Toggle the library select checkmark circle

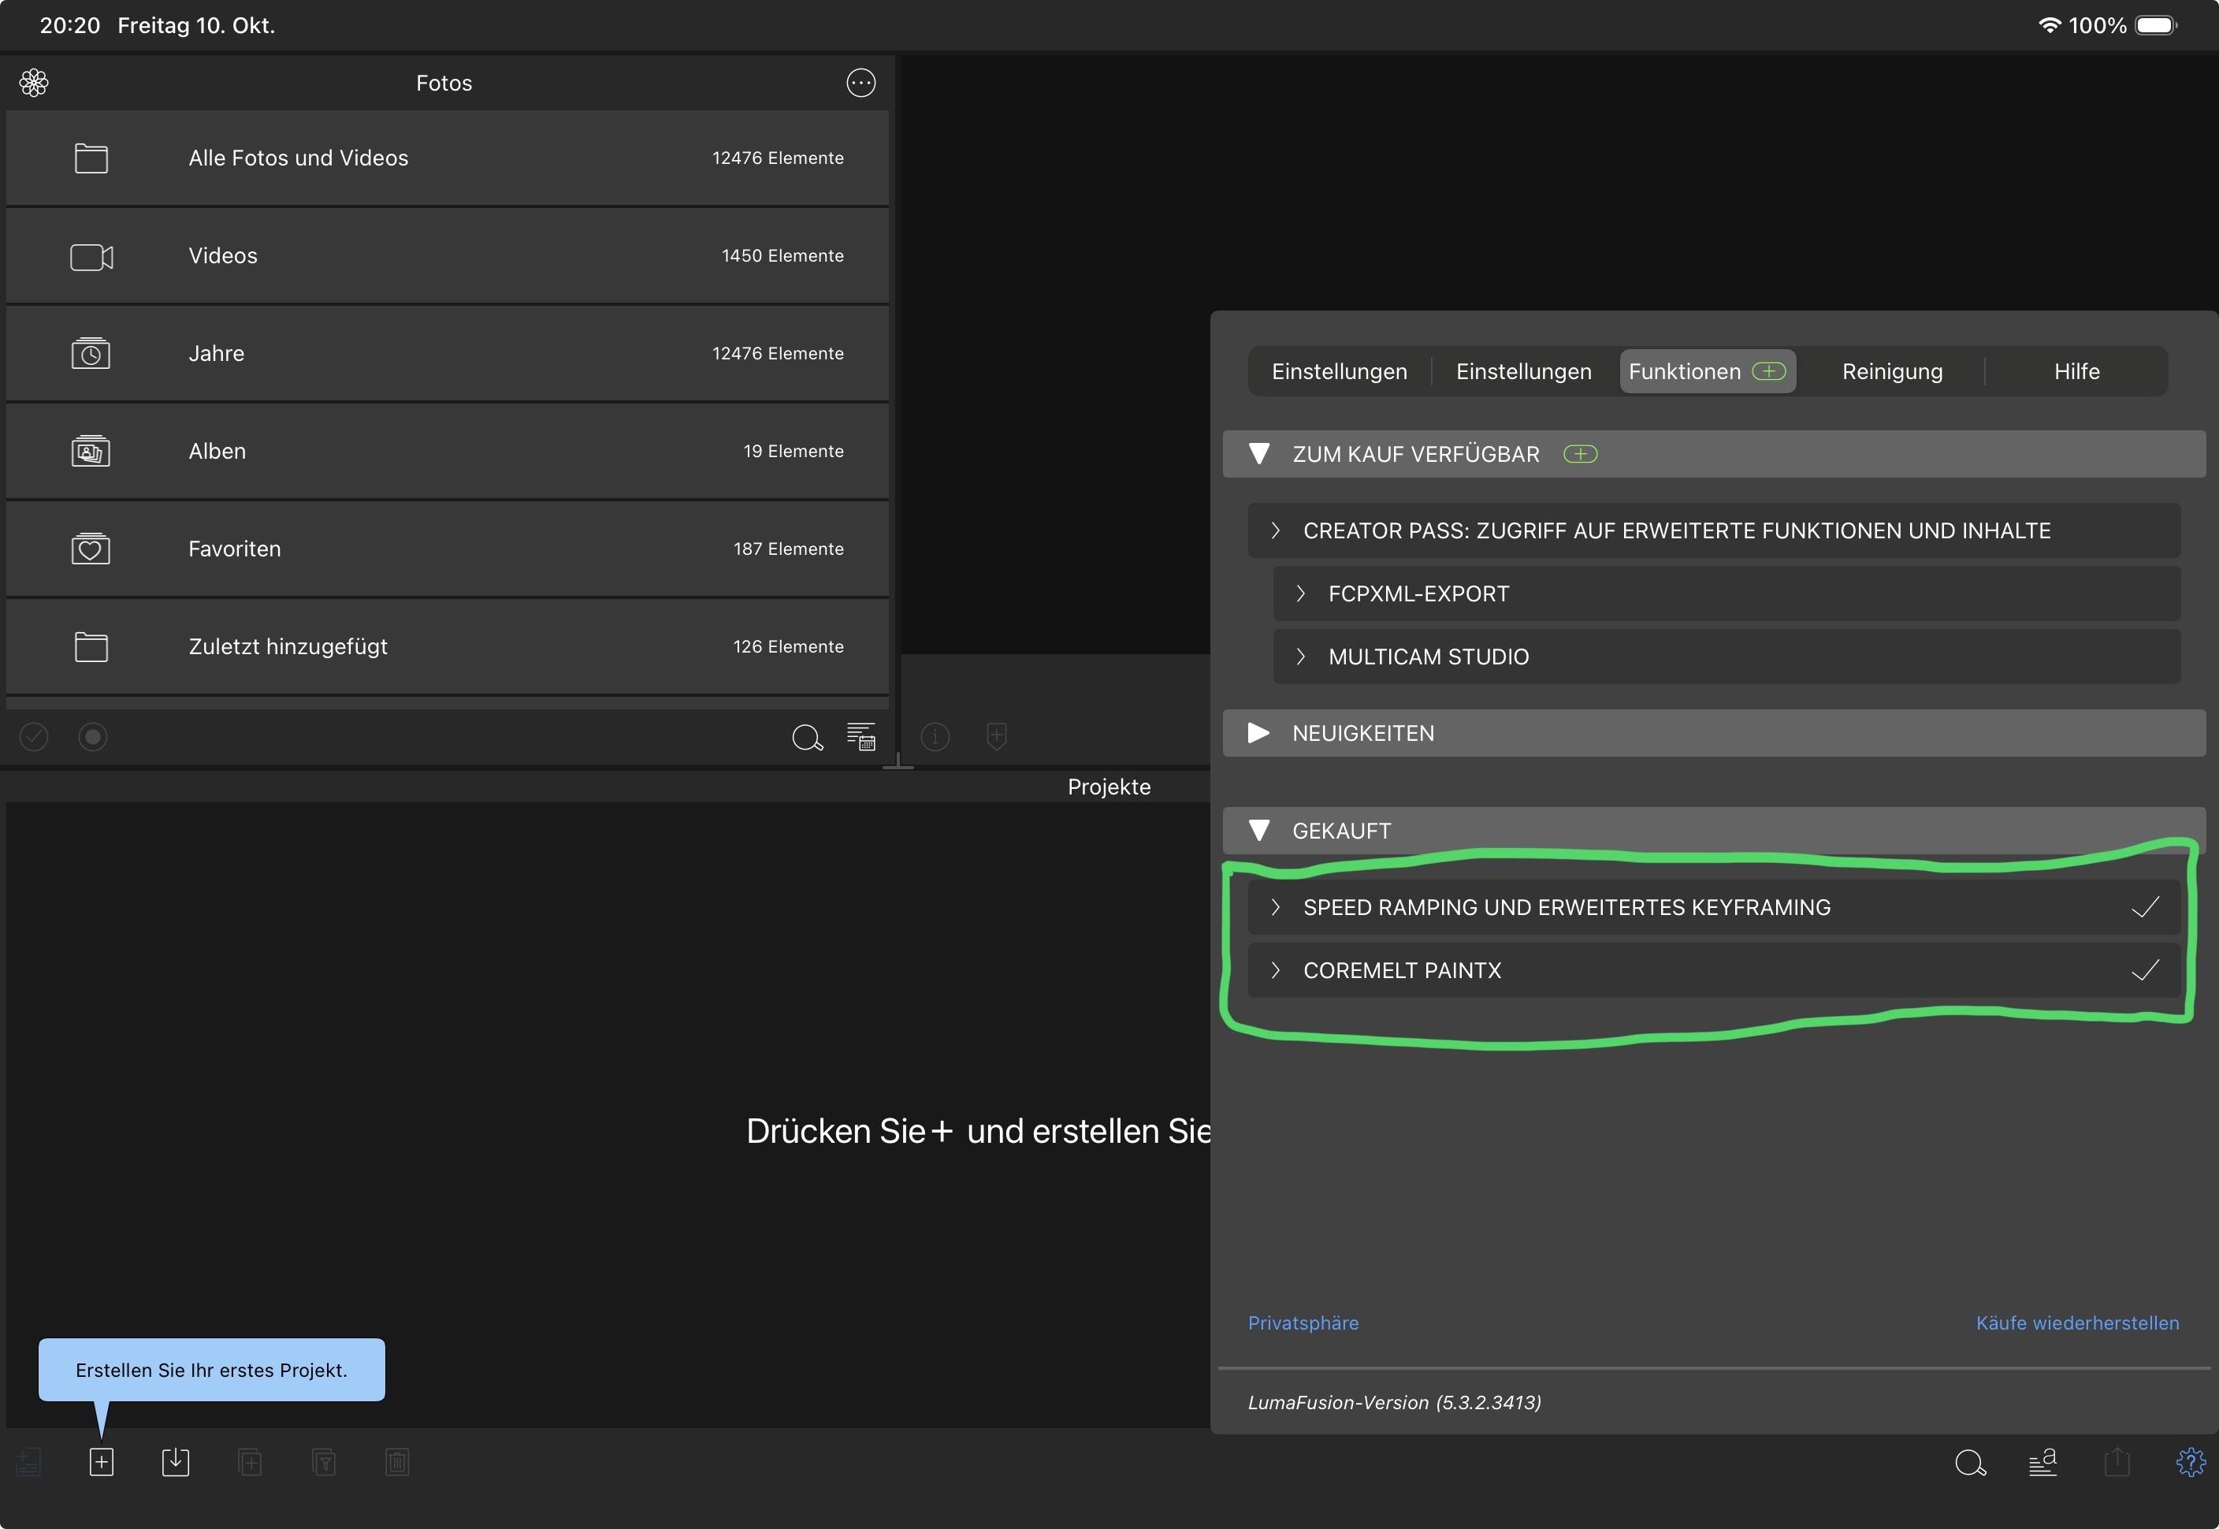click(35, 737)
